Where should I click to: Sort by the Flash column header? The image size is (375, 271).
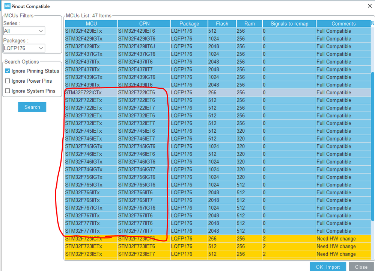click(222, 23)
